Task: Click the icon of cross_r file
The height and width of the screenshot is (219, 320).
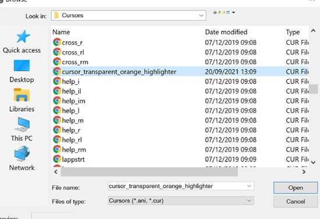Action: click(57, 42)
